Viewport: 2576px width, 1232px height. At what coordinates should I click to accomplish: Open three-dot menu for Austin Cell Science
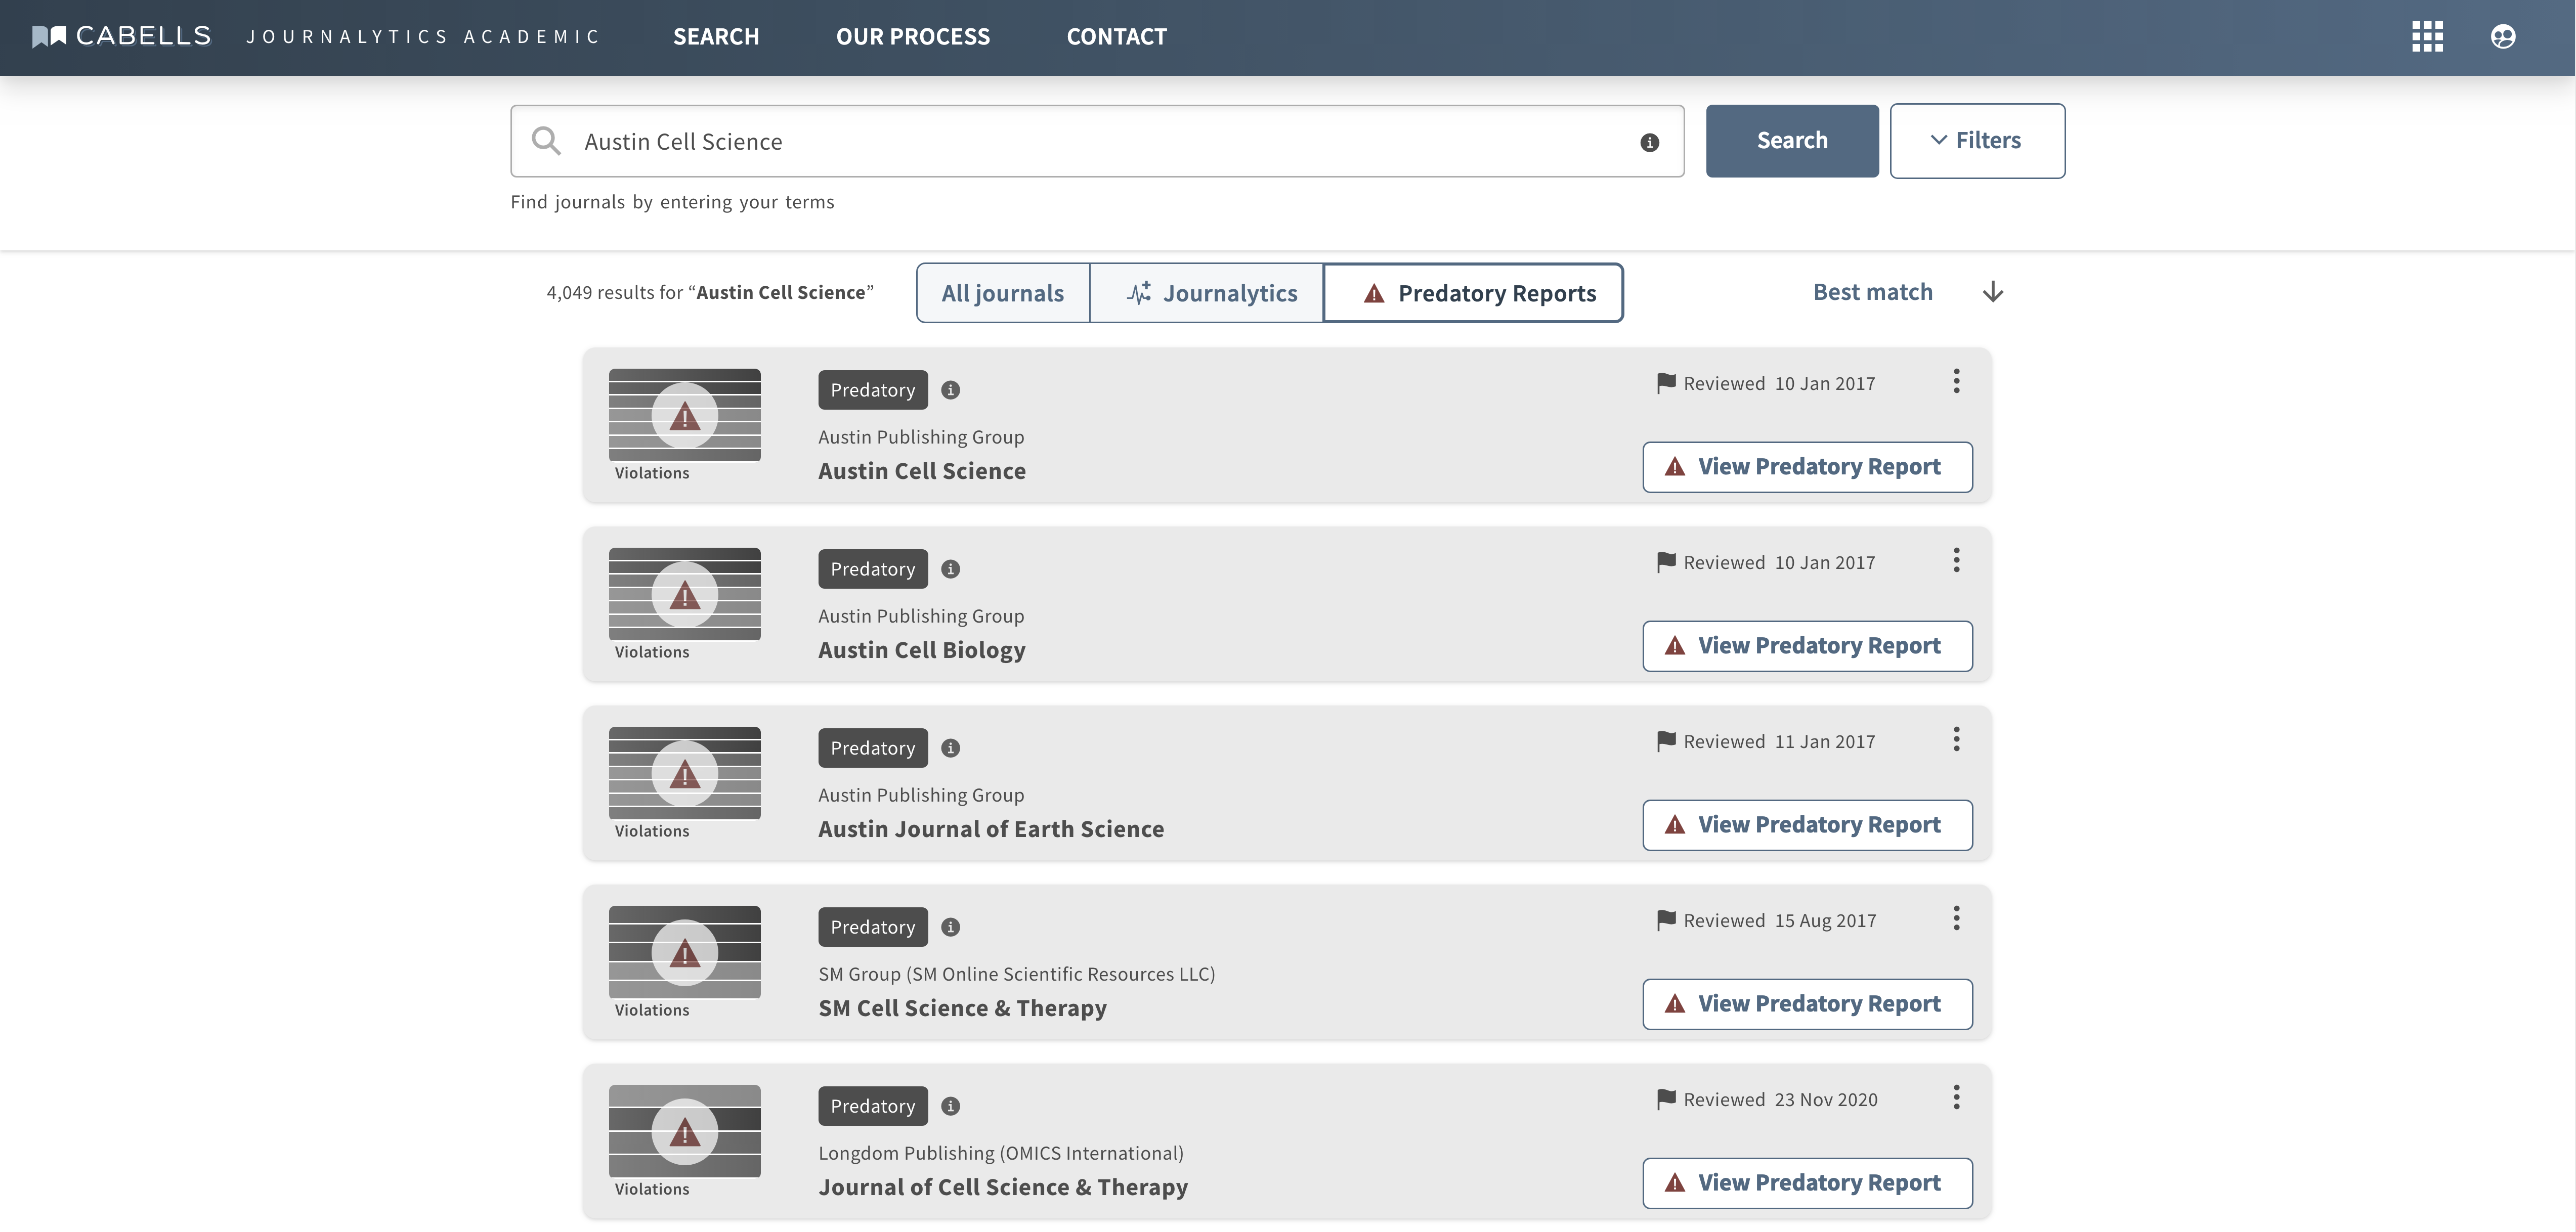(1956, 381)
